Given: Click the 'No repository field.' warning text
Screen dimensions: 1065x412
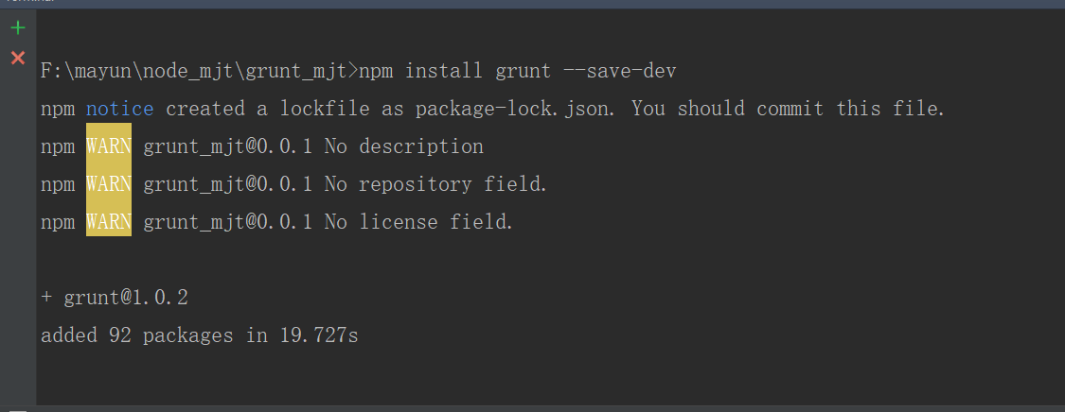Looking at the screenshot, I should pos(435,184).
